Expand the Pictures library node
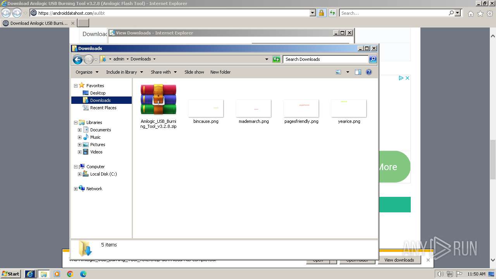The width and height of the screenshot is (496, 279). click(79, 145)
